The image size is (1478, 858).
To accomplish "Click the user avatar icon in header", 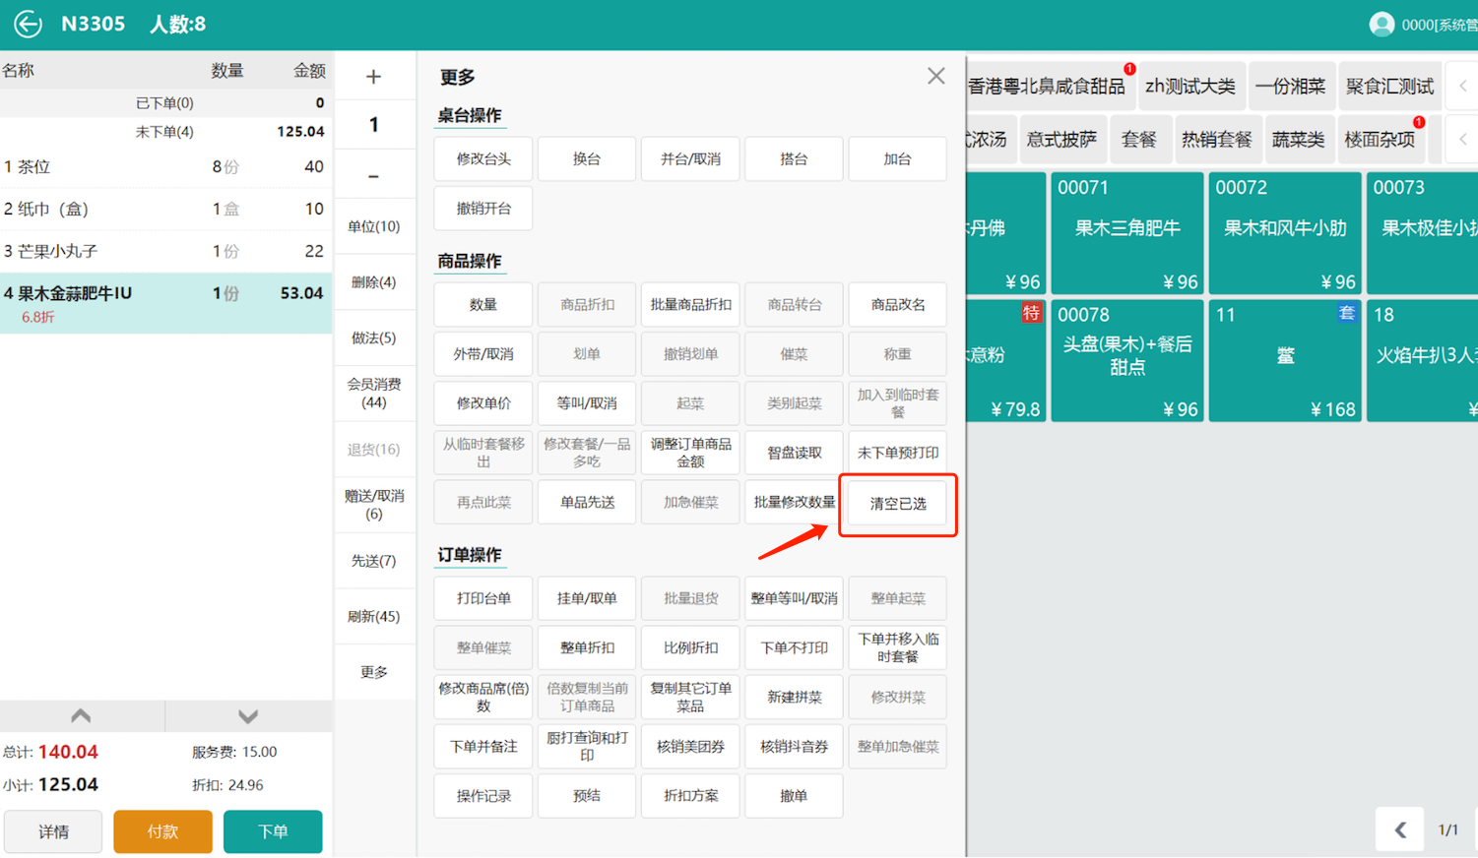I will coord(1382,24).
